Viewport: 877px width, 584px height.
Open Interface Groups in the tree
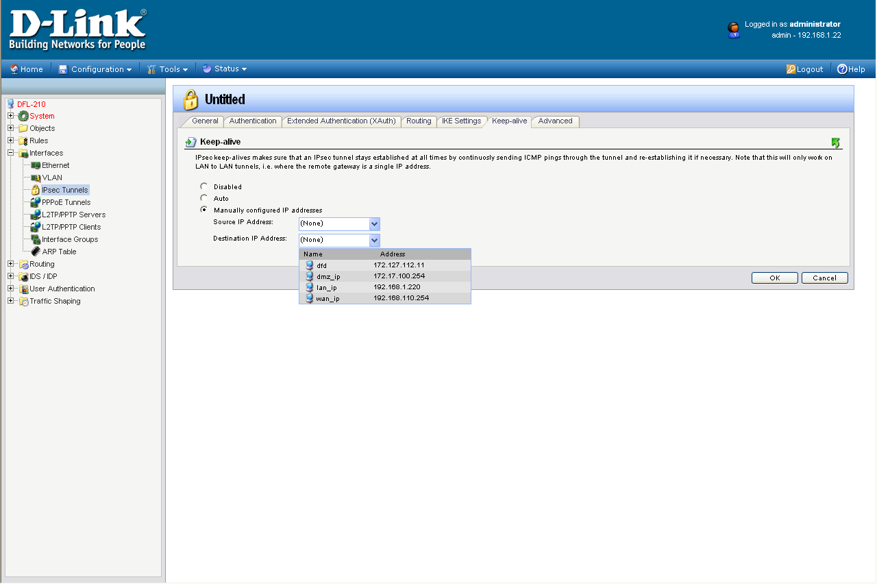[x=70, y=240]
